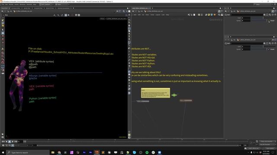Stop playback in the playbar
The image size is (277, 155).
10,142
